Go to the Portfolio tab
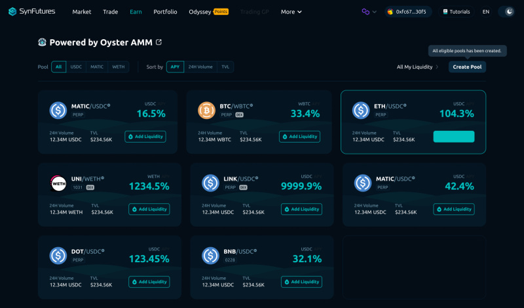The width and height of the screenshot is (524, 308). (165, 12)
